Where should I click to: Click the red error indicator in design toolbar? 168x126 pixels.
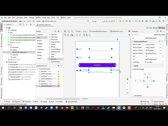pyautogui.click(x=129, y=31)
